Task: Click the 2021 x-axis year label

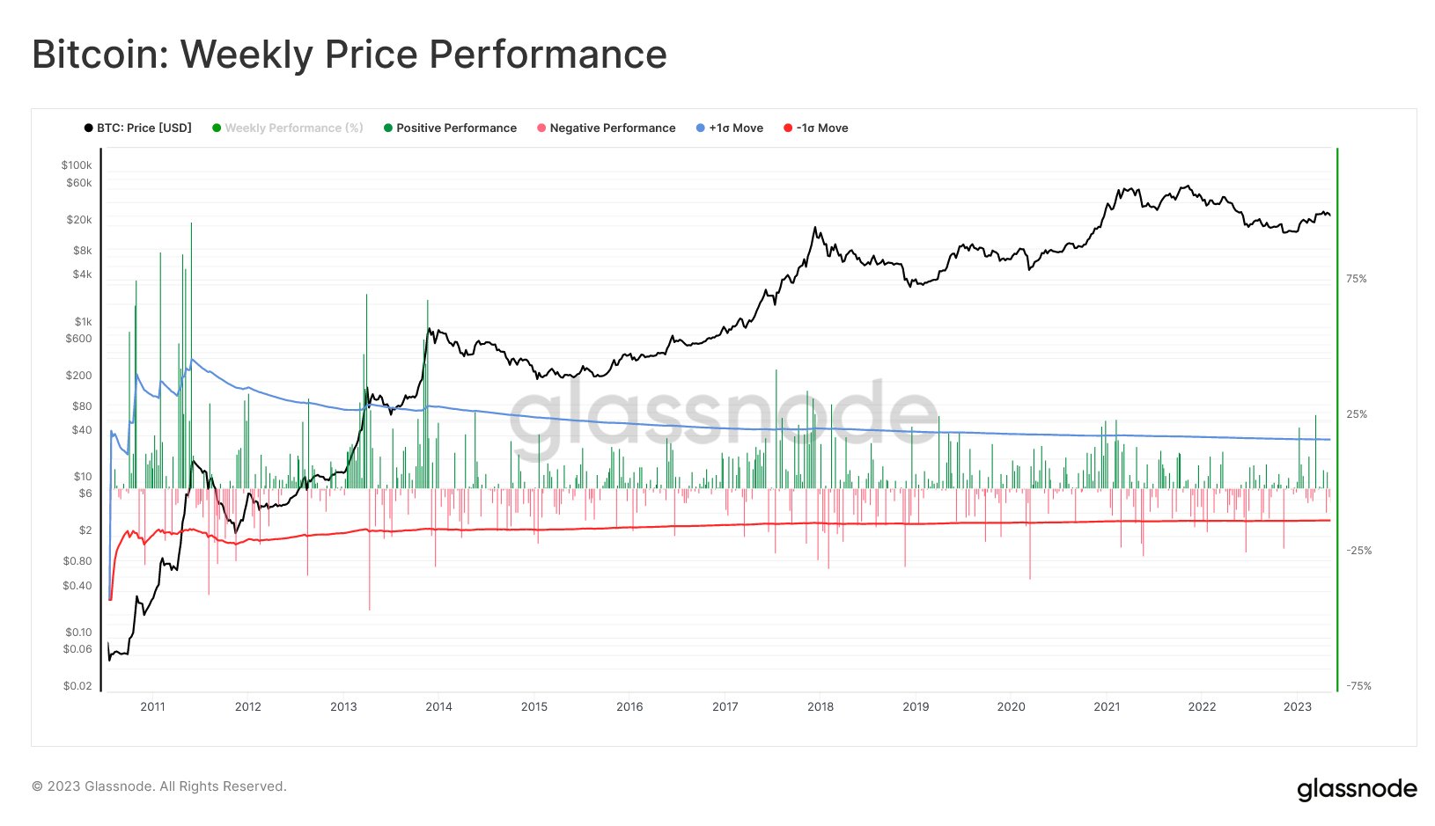Action: pos(1107,706)
